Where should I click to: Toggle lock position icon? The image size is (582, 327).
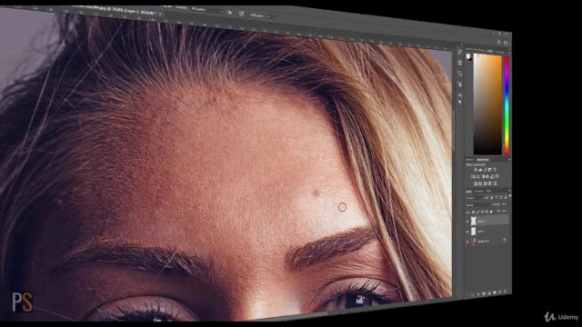point(483,212)
